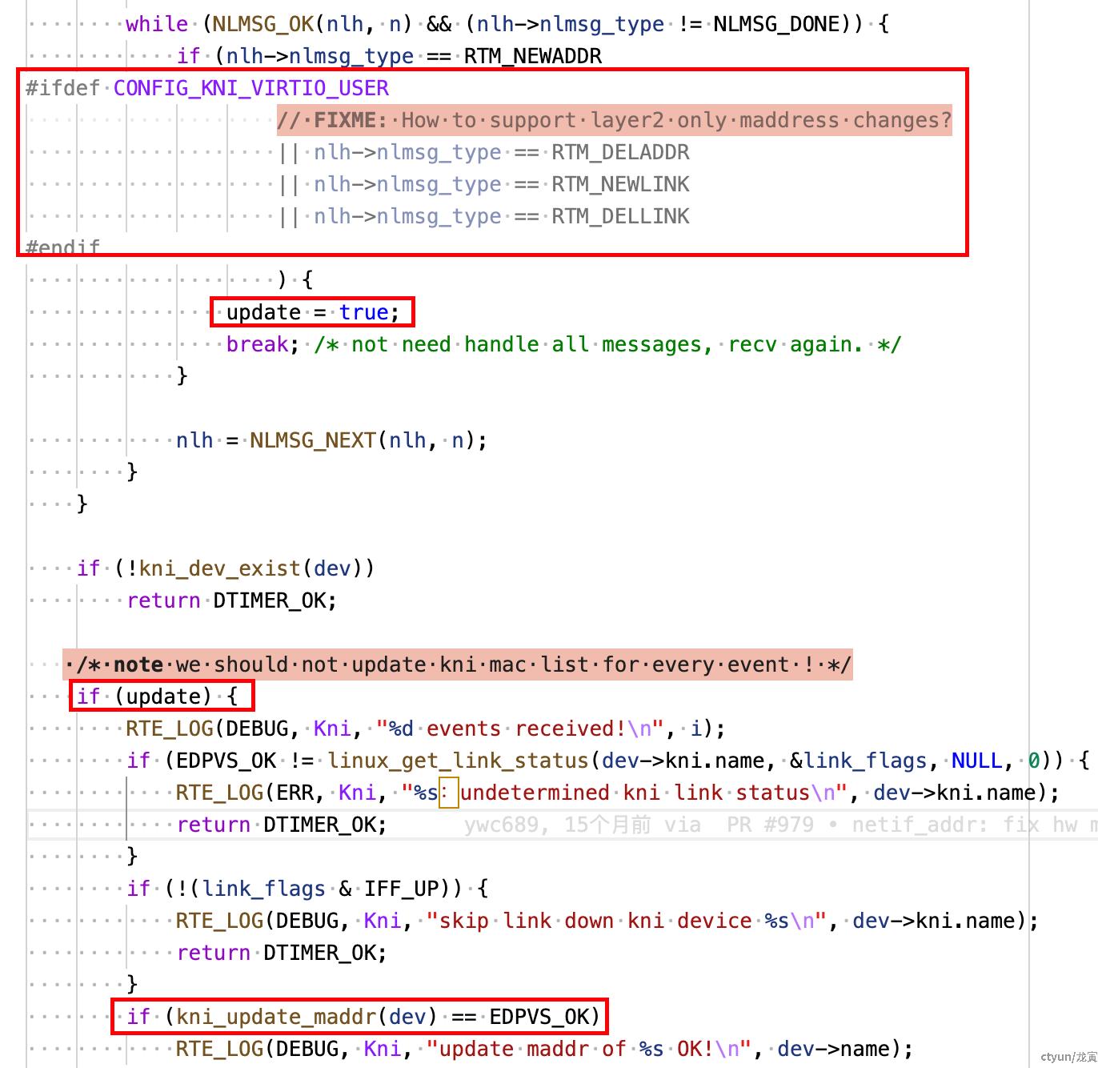Select the RTM_DELADDR constant
The image size is (1098, 1068).
620,152
